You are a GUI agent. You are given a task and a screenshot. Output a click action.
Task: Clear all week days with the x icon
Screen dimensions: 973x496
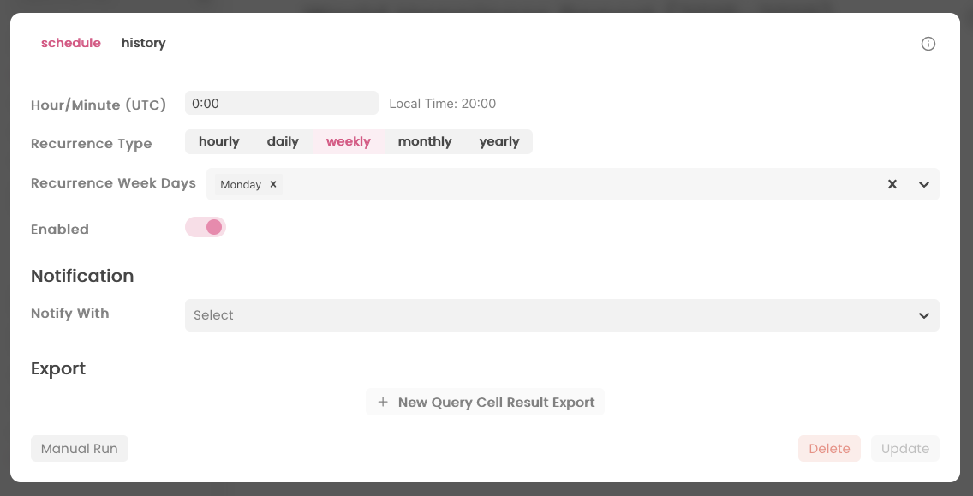point(892,183)
